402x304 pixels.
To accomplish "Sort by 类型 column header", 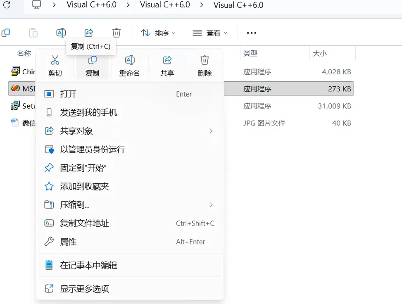I will pyautogui.click(x=250, y=53).
